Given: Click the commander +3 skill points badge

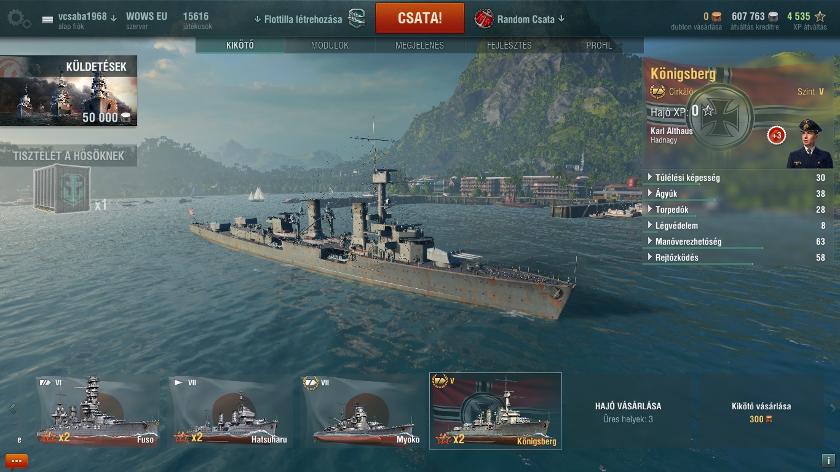Looking at the screenshot, I should [777, 135].
